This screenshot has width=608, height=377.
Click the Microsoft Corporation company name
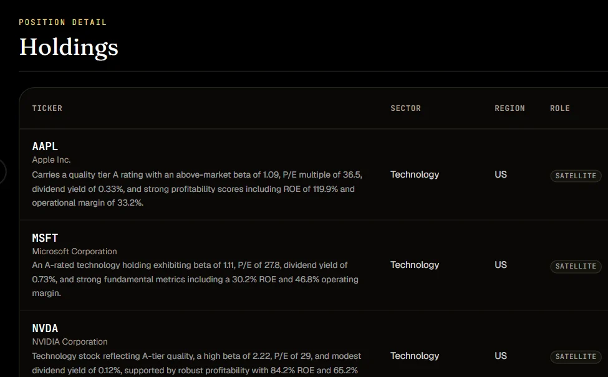click(74, 251)
